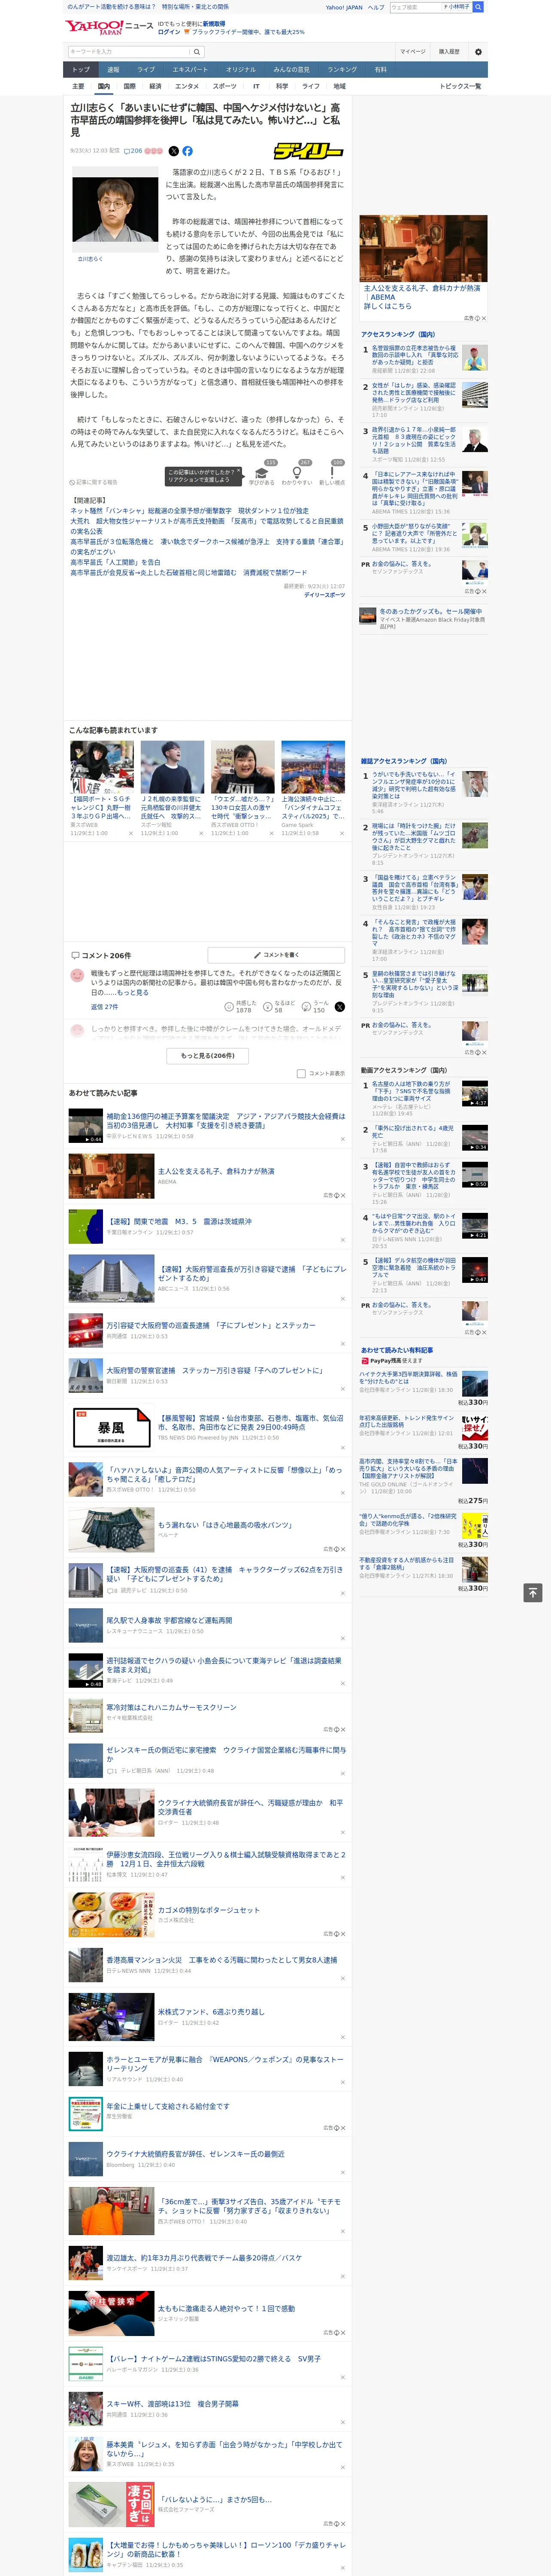Close the reaction tooltip popup
Screen dimensions: 551x2576
tap(238, 470)
